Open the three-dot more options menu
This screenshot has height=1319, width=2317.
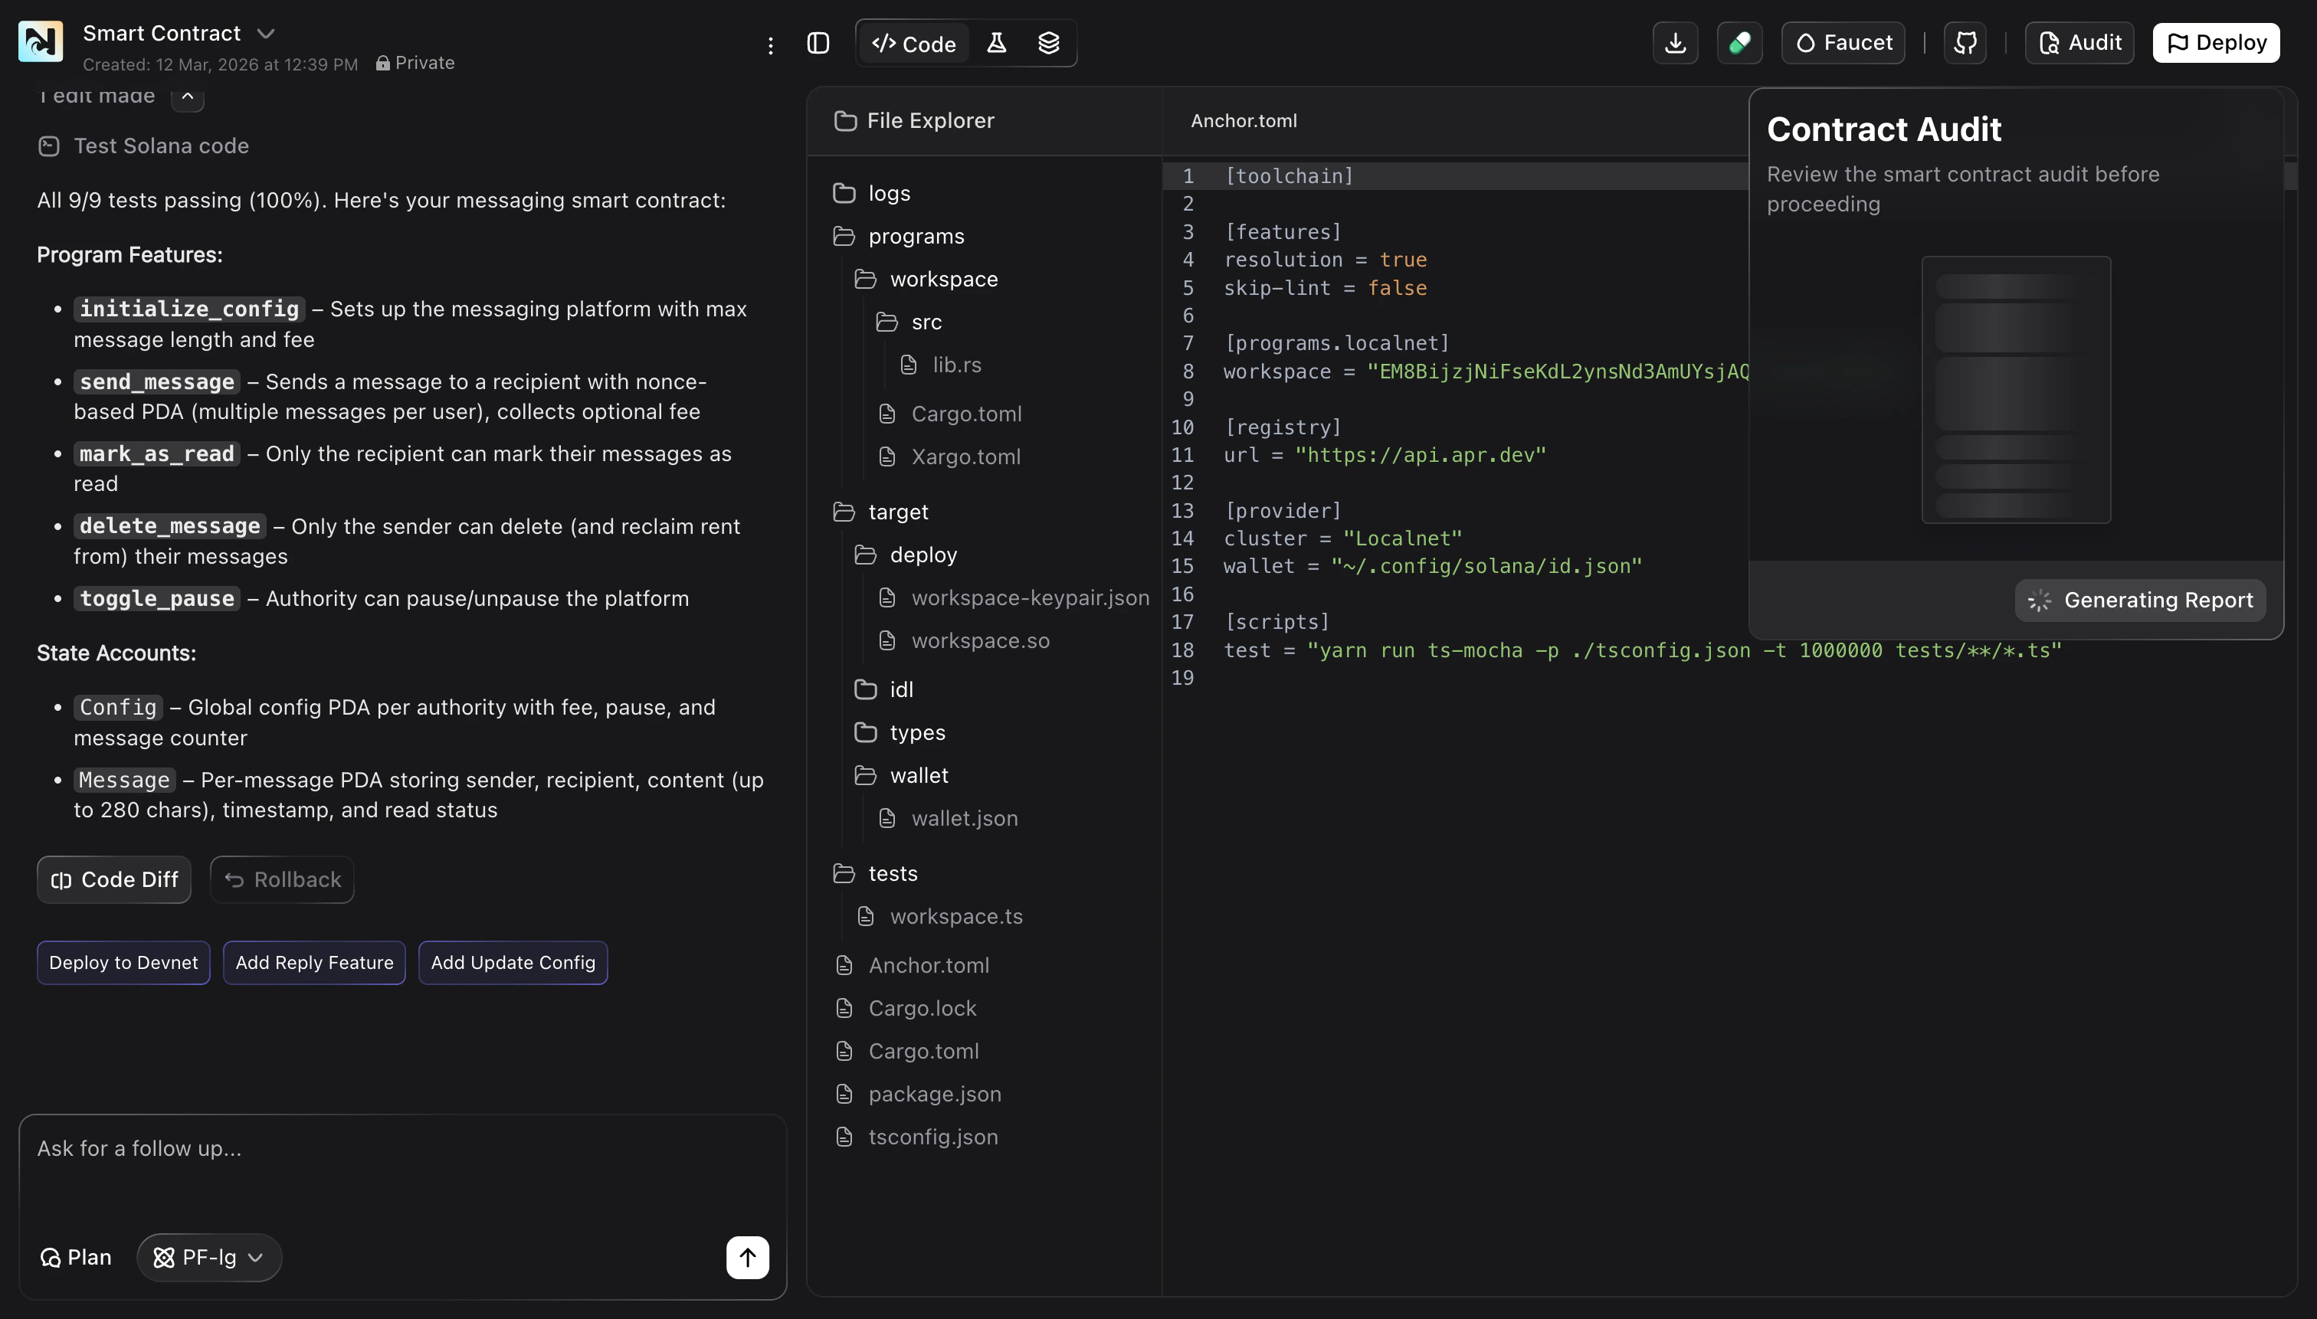[770, 45]
